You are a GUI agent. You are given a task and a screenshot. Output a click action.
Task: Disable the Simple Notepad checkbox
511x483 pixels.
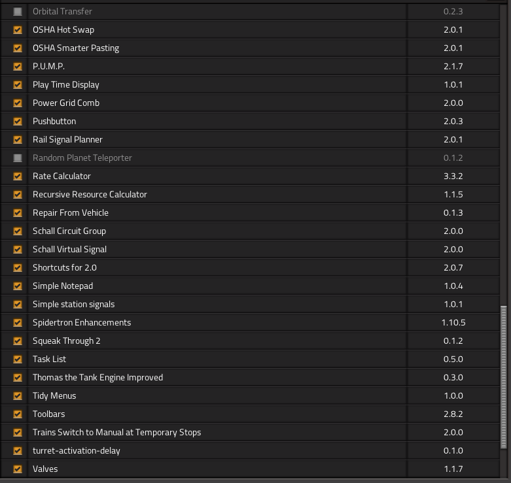[18, 286]
